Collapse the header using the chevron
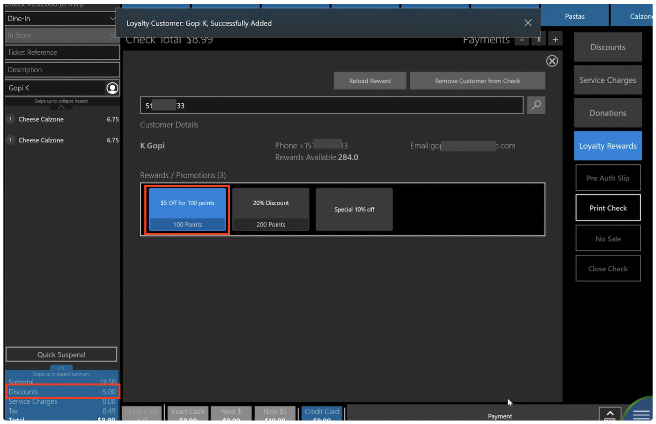 [x=61, y=107]
